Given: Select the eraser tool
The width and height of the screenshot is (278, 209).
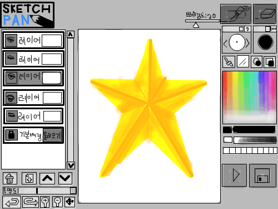Looking at the screenshot, I should (265, 14).
